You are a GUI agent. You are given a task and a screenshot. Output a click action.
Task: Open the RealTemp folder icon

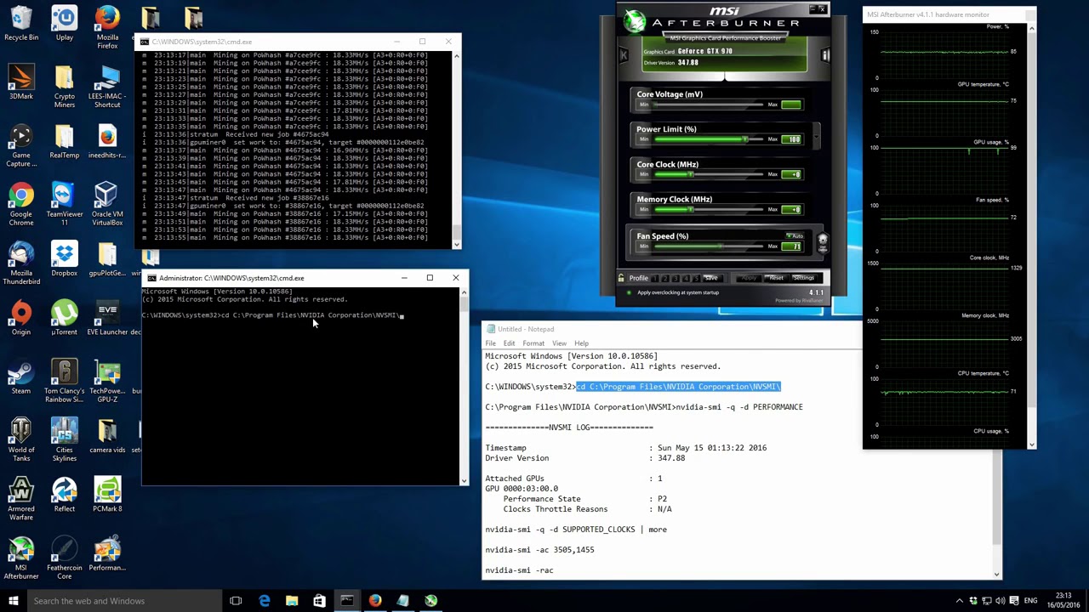click(x=64, y=141)
